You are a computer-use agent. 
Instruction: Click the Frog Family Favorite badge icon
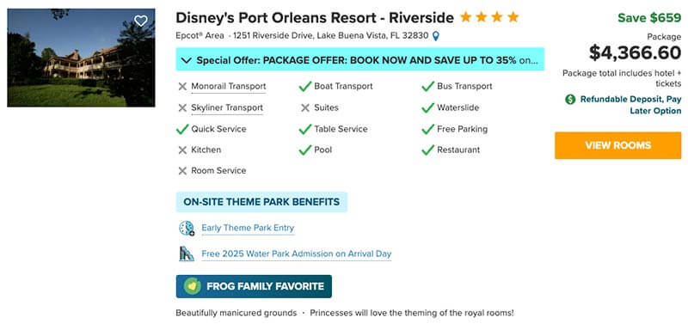(x=192, y=286)
